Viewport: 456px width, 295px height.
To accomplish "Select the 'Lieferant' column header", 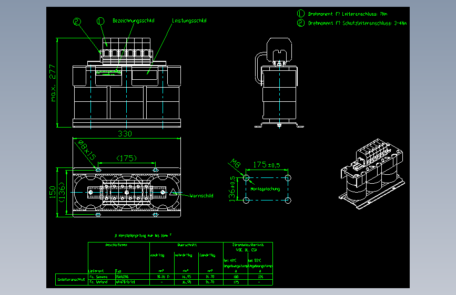I will pos(96,271).
